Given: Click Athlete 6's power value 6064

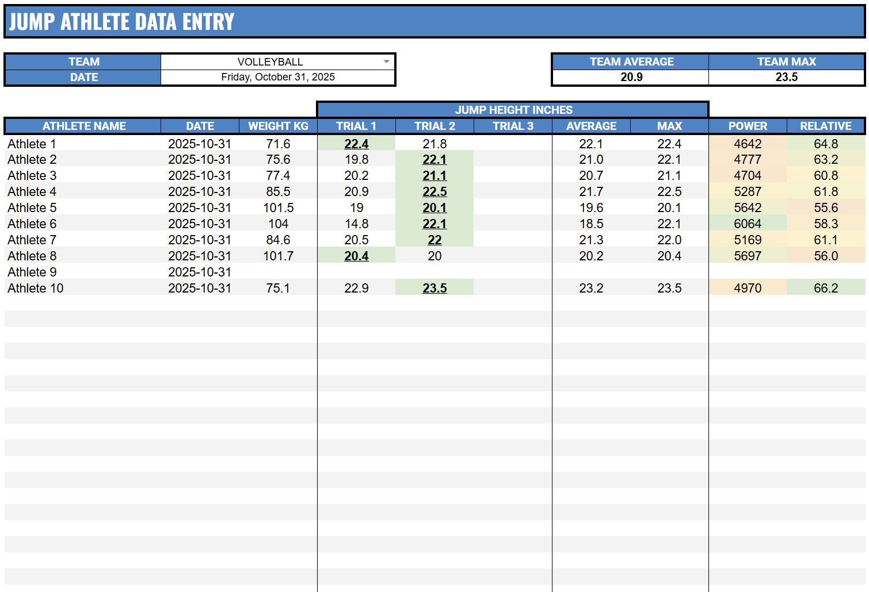Looking at the screenshot, I should click(748, 224).
